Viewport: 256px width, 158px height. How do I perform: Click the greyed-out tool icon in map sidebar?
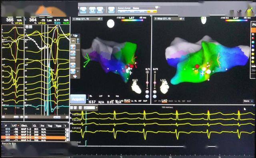(x=73, y=59)
